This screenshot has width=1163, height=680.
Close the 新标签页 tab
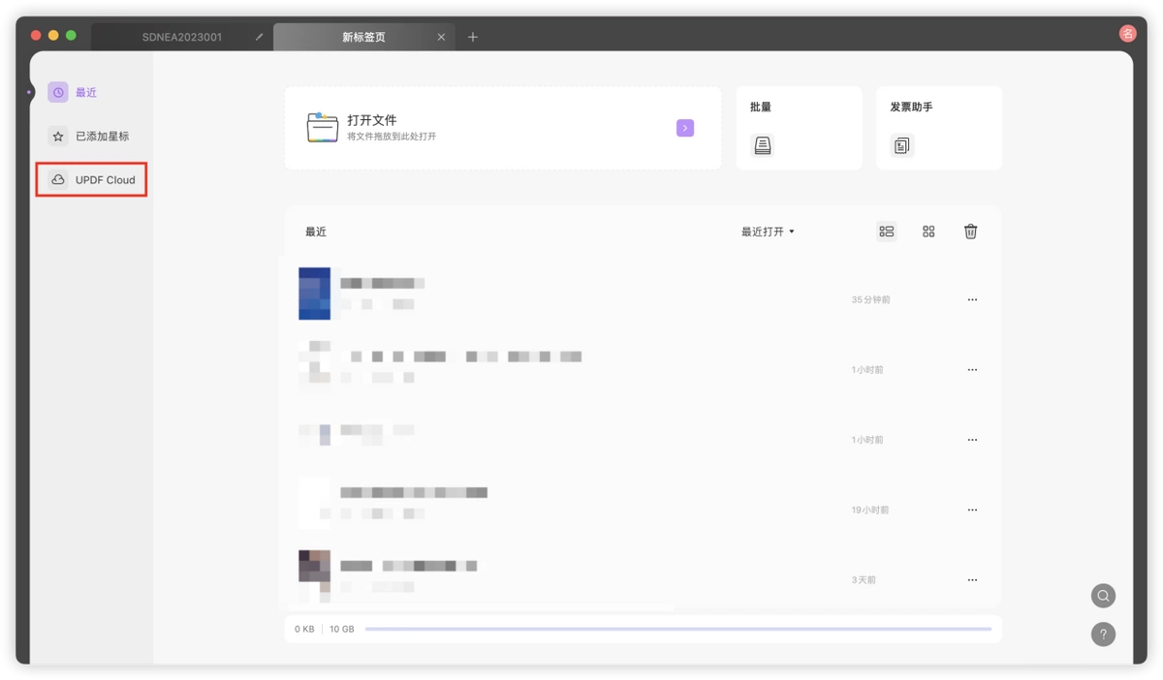(x=441, y=37)
